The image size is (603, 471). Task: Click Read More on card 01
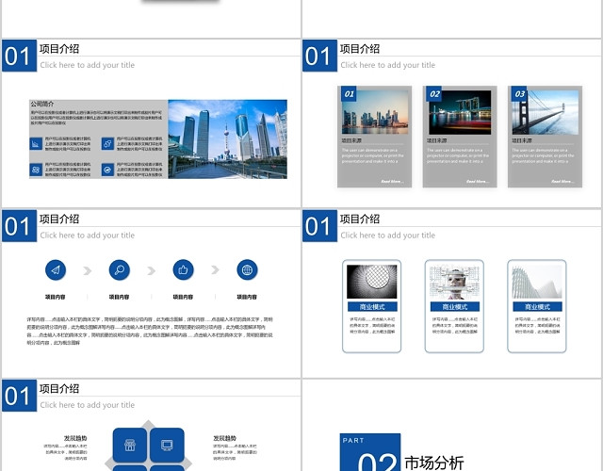pos(392,181)
